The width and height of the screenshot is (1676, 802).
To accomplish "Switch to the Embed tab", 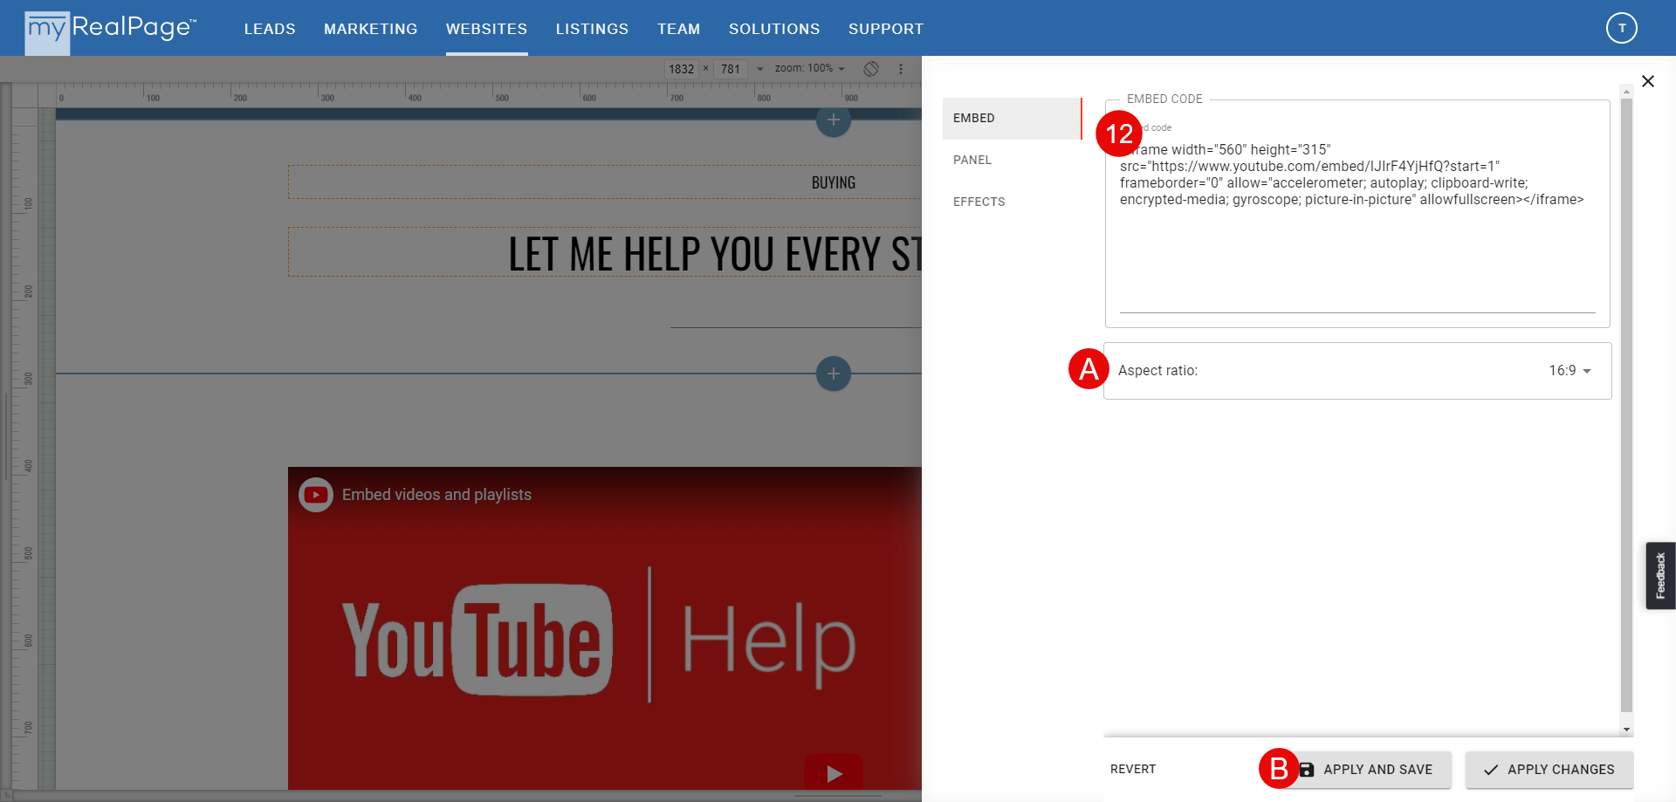I will [1012, 118].
